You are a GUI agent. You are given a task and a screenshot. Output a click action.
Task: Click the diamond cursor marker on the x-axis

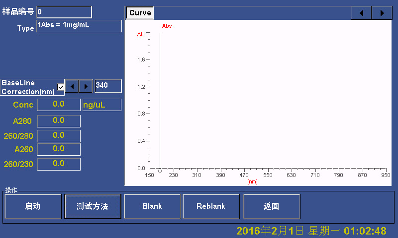[x=160, y=171]
